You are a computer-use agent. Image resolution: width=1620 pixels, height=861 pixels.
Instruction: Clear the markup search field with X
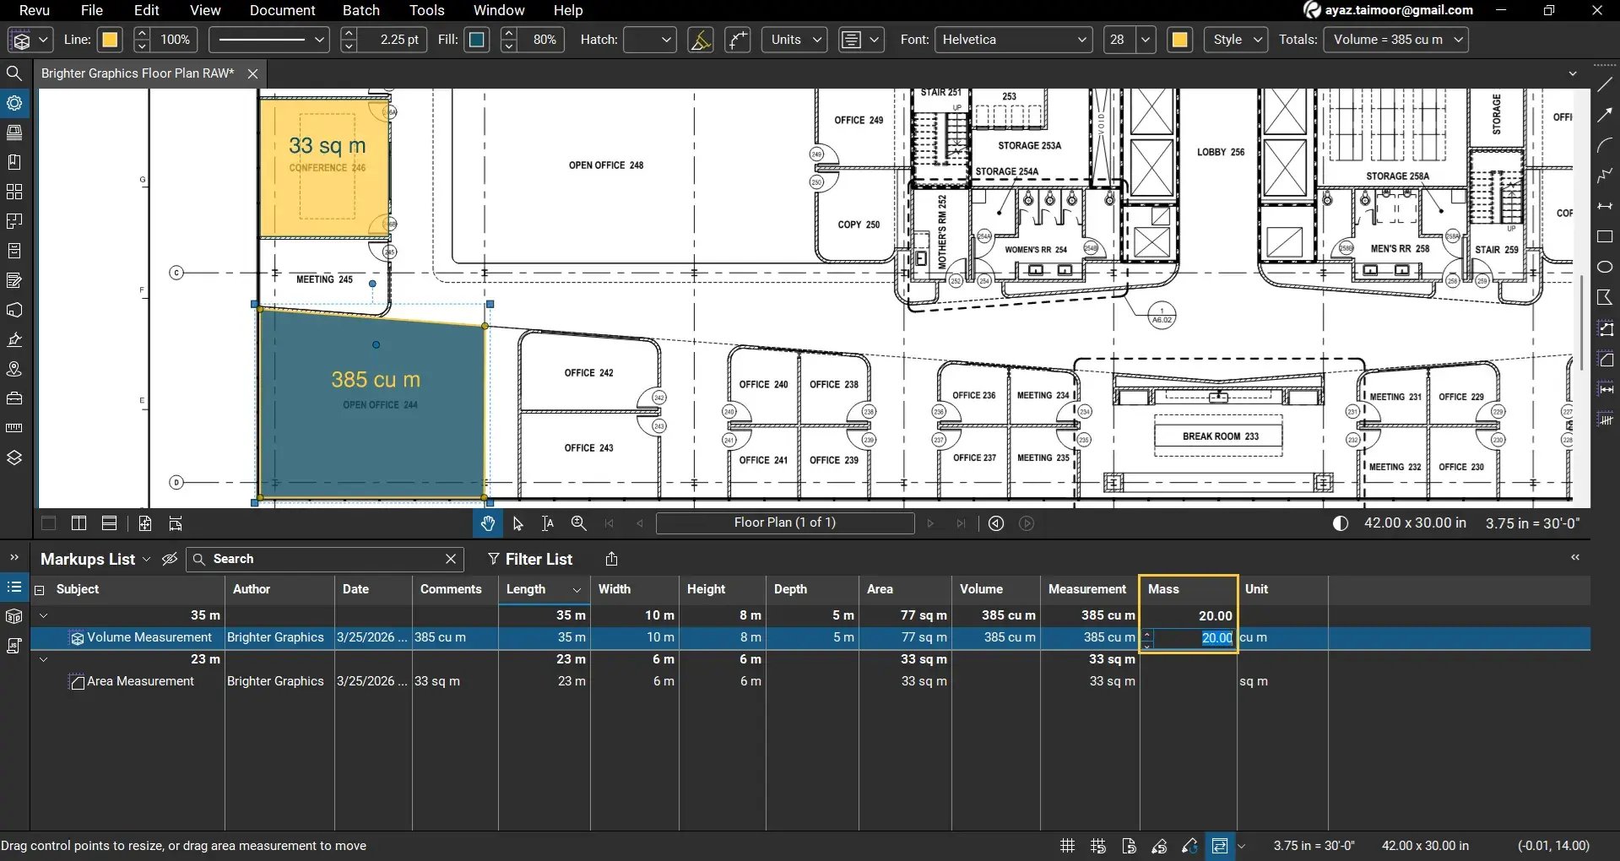tap(450, 559)
